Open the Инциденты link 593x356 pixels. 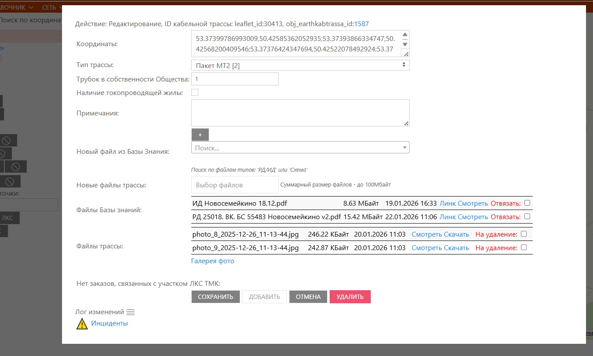[110, 323]
